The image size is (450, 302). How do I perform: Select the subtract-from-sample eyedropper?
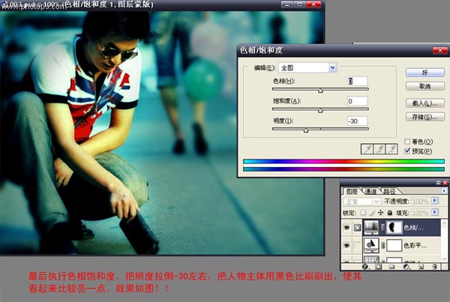click(x=391, y=148)
